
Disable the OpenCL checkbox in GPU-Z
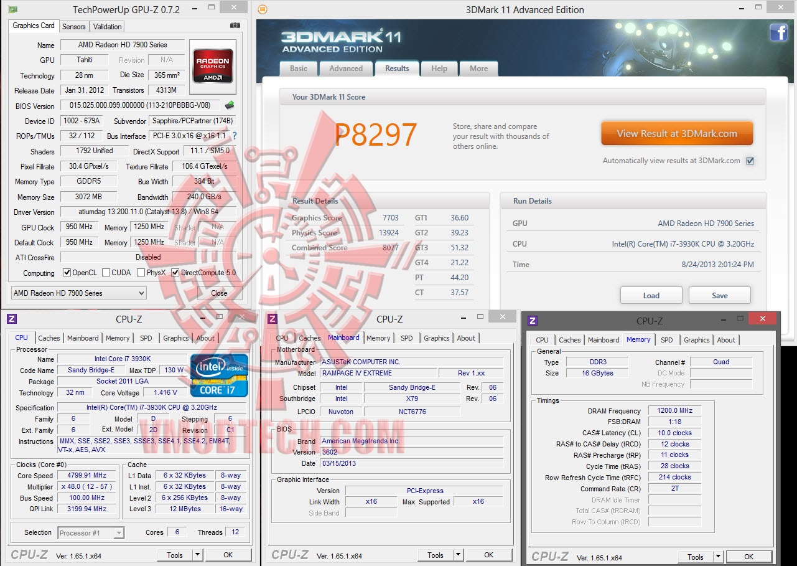coord(67,273)
